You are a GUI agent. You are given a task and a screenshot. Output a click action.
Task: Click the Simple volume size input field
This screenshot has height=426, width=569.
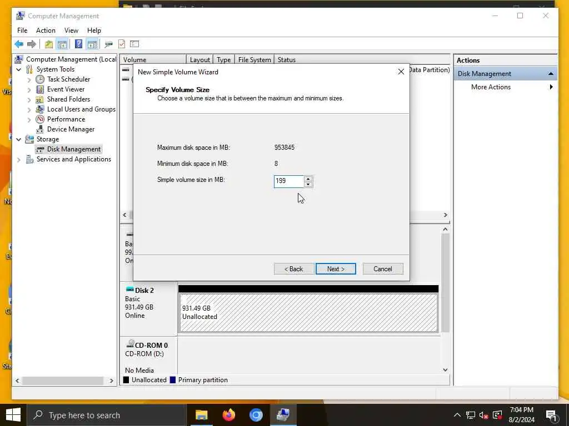288,181
